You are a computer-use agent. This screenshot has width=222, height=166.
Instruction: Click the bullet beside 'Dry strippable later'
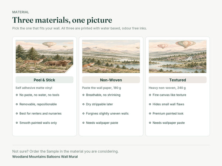[83, 104]
